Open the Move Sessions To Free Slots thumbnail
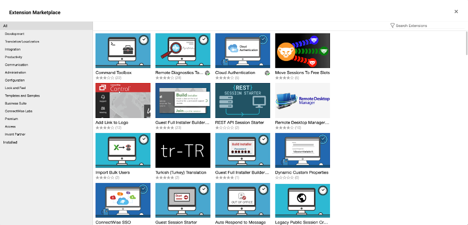Viewport: 468px width, 225px height. (x=302, y=50)
